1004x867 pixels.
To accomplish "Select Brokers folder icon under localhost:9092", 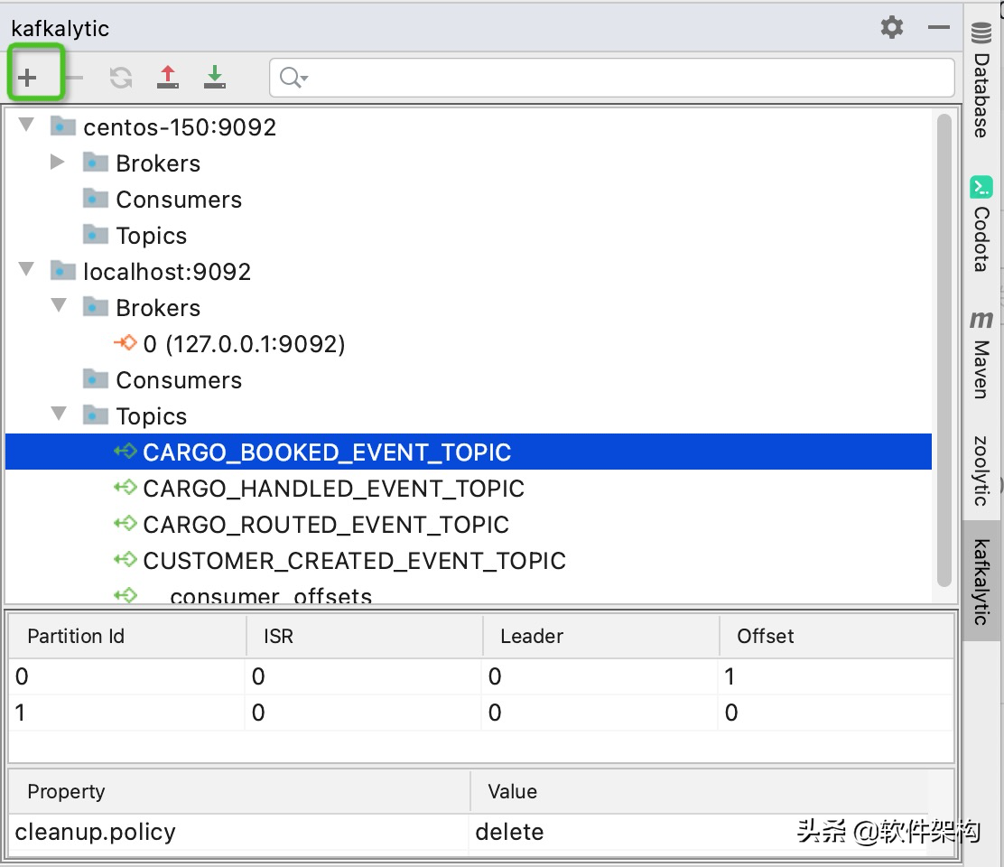I will pos(96,307).
